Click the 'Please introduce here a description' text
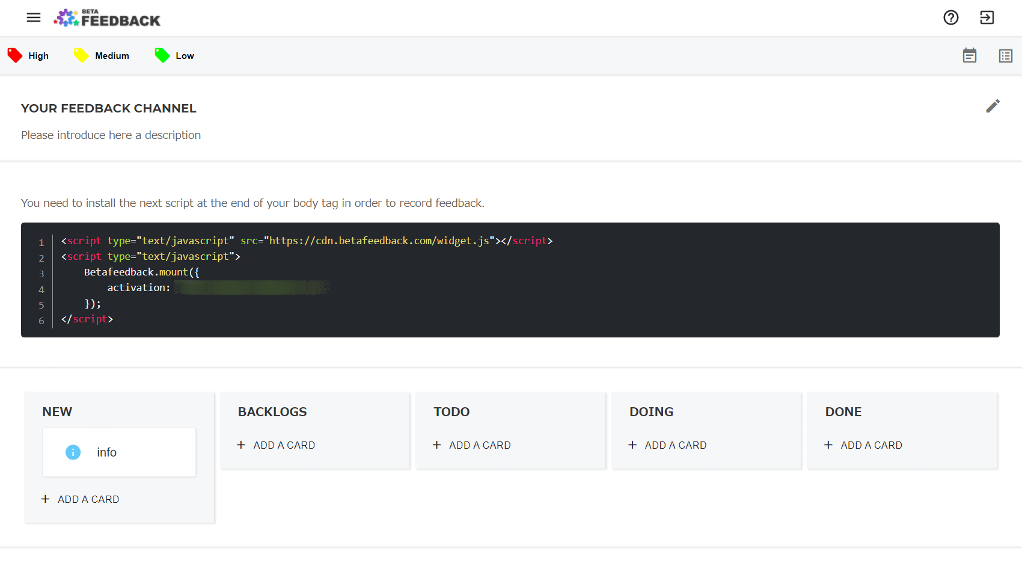The height and width of the screenshot is (575, 1022). pyautogui.click(x=111, y=135)
